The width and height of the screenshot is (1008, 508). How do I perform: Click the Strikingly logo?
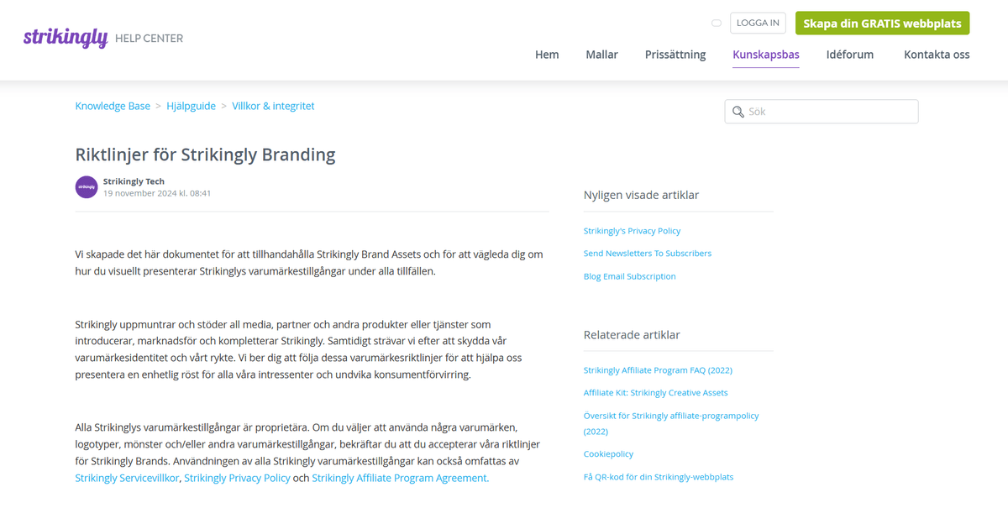pos(66,38)
